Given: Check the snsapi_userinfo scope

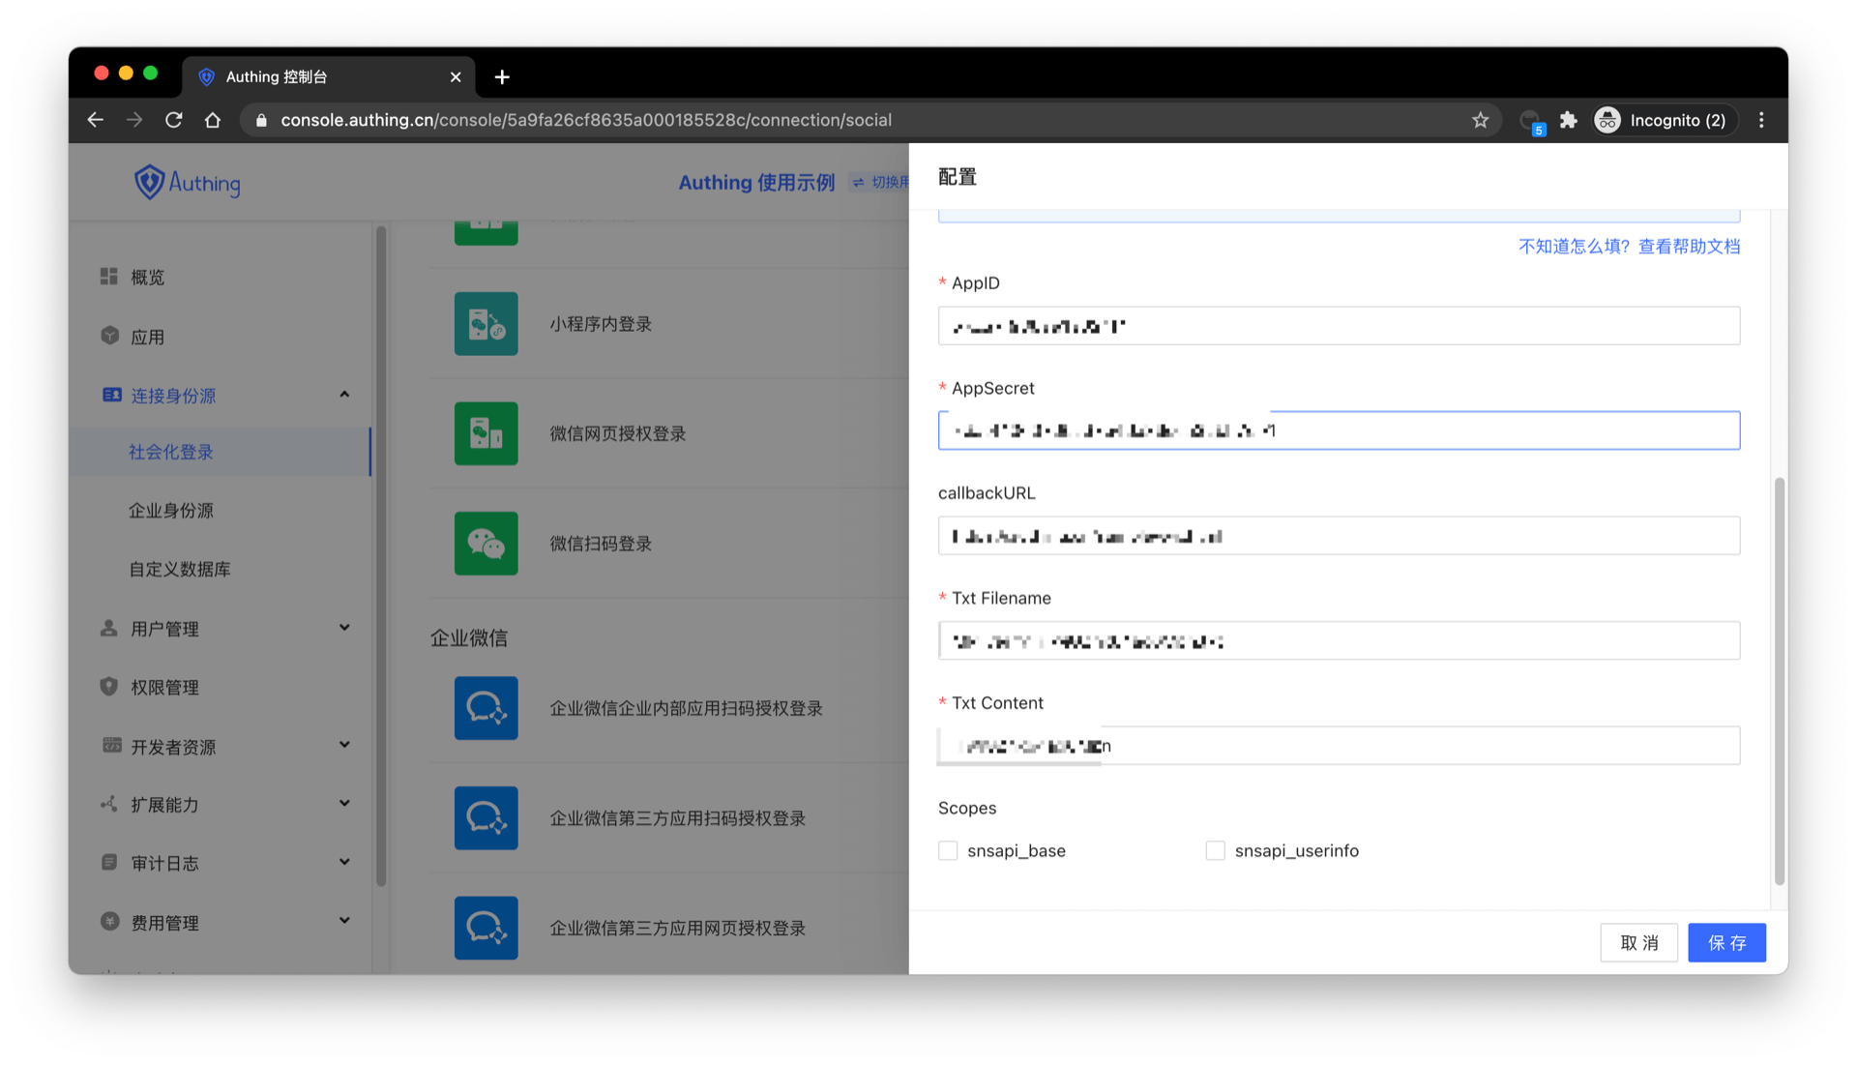Looking at the screenshot, I should [x=1215, y=850].
